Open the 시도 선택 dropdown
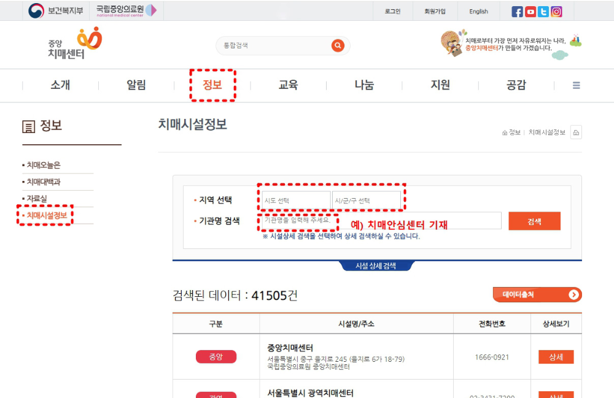The height and width of the screenshot is (398, 614). [295, 199]
